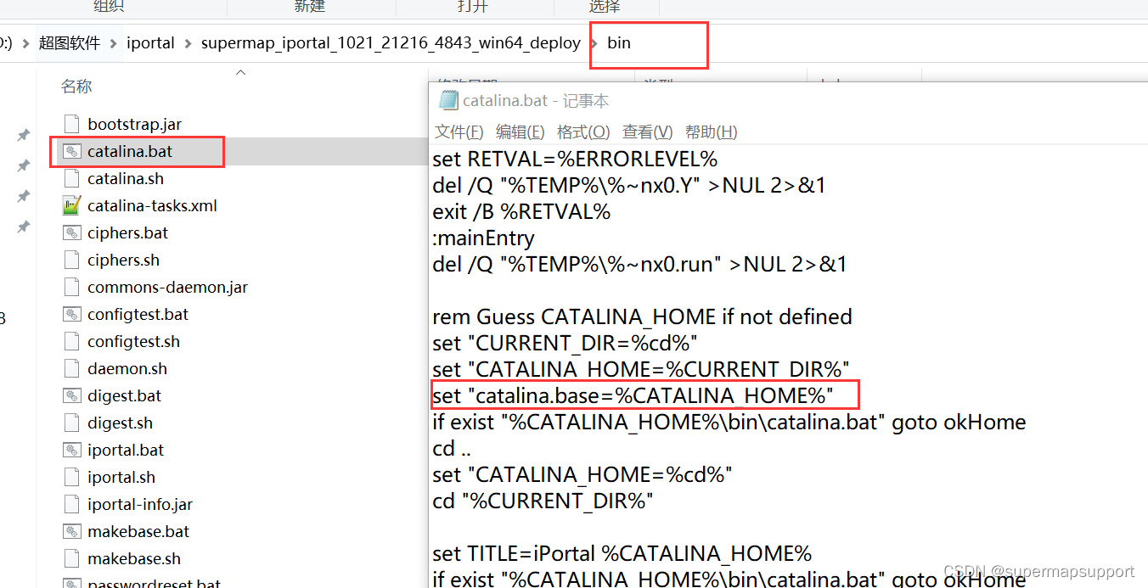1148x588 pixels.
Task: Select the file name ciphers.sh
Action: (123, 260)
